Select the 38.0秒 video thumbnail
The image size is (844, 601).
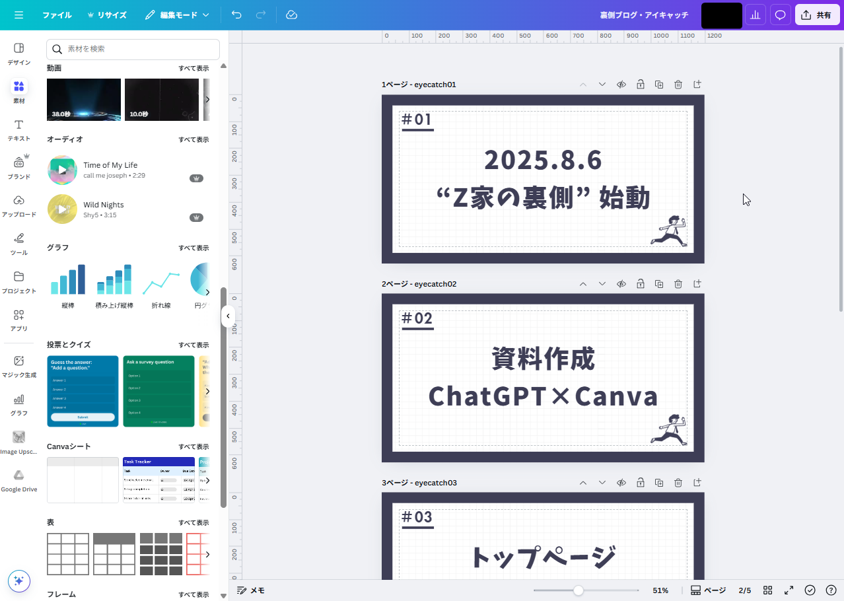pos(84,100)
